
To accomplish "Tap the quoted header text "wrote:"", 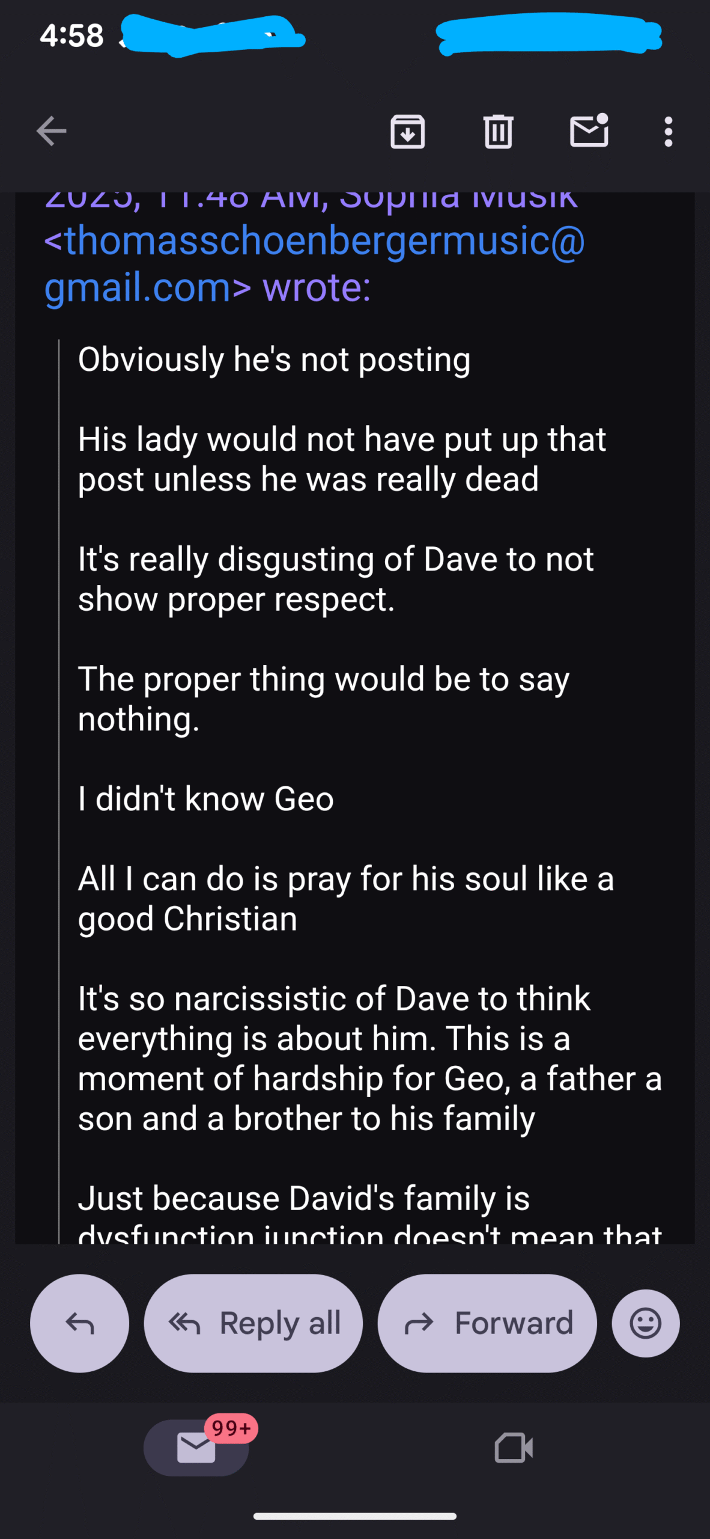I will 317,287.
